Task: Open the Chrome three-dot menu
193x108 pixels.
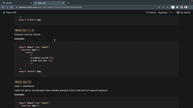Action: tap(190, 7)
